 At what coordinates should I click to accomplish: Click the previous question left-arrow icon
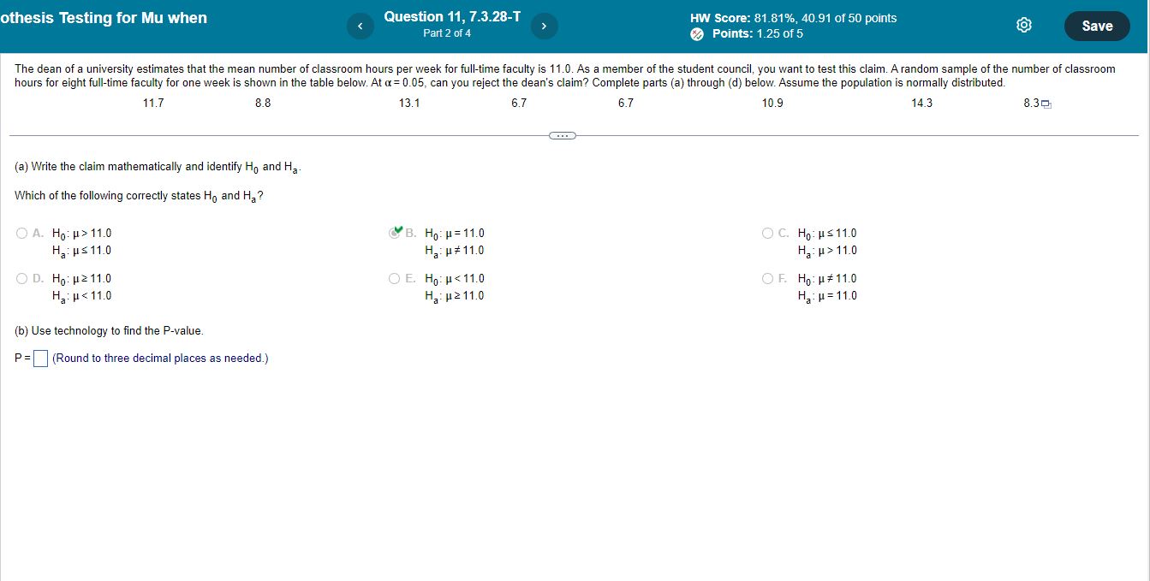360,26
